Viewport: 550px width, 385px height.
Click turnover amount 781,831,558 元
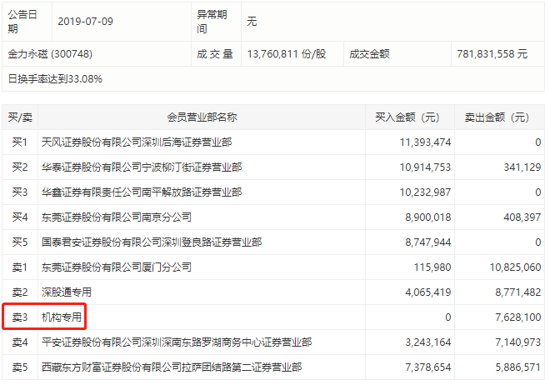click(492, 54)
